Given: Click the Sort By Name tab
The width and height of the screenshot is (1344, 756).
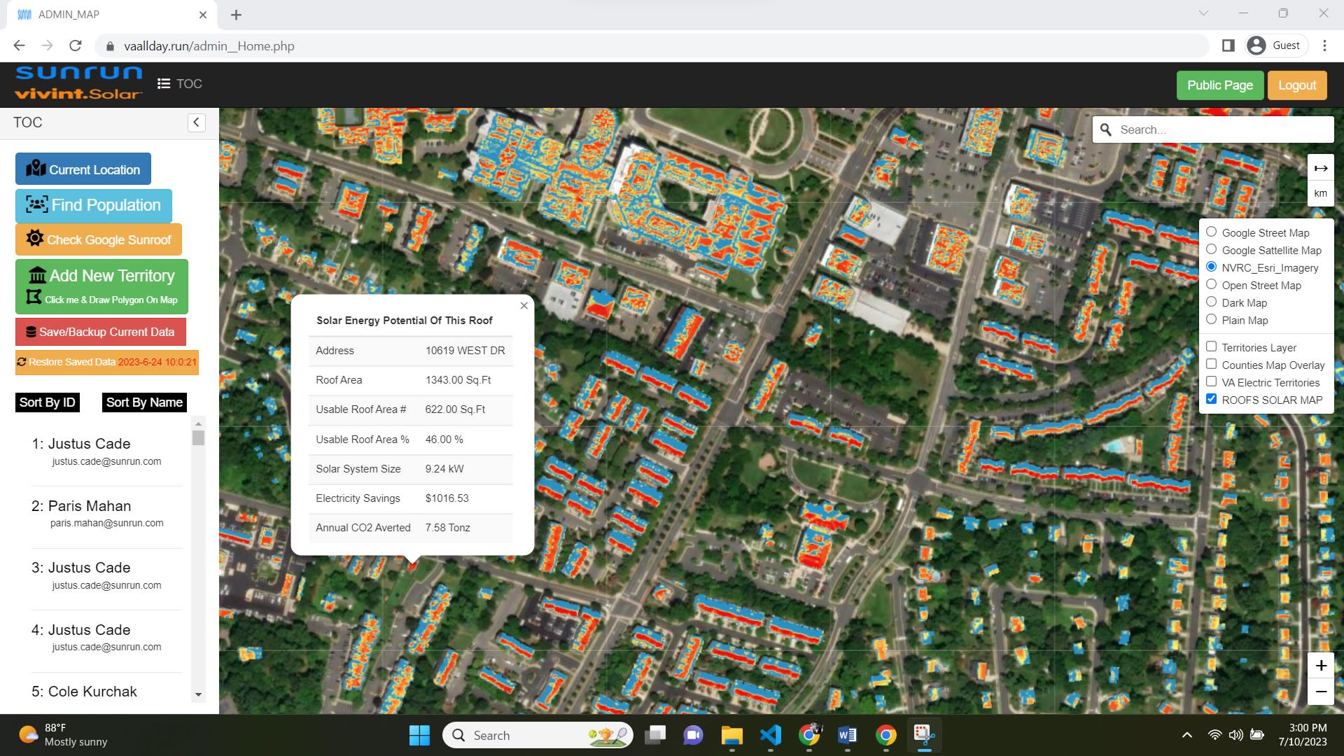Looking at the screenshot, I should coord(142,402).
